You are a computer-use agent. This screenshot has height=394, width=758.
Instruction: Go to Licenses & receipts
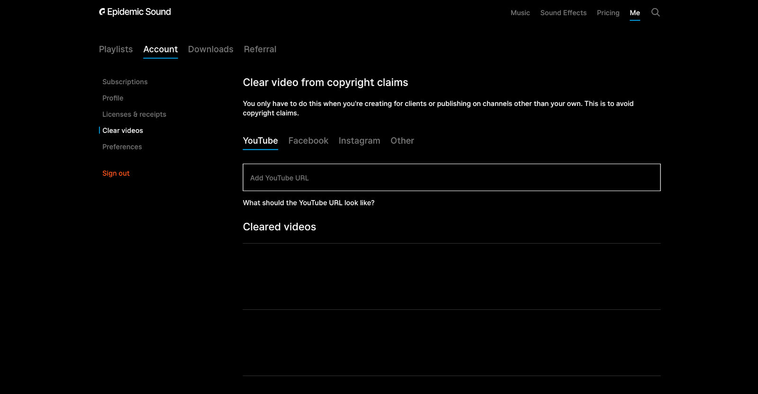[134, 114]
